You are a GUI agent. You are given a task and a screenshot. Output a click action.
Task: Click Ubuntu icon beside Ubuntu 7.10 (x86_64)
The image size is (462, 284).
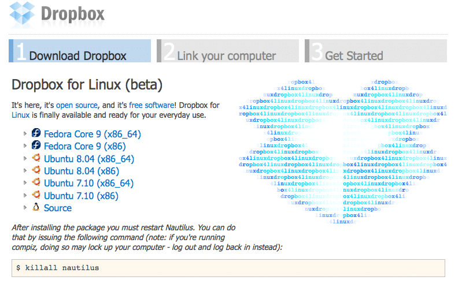pos(36,182)
